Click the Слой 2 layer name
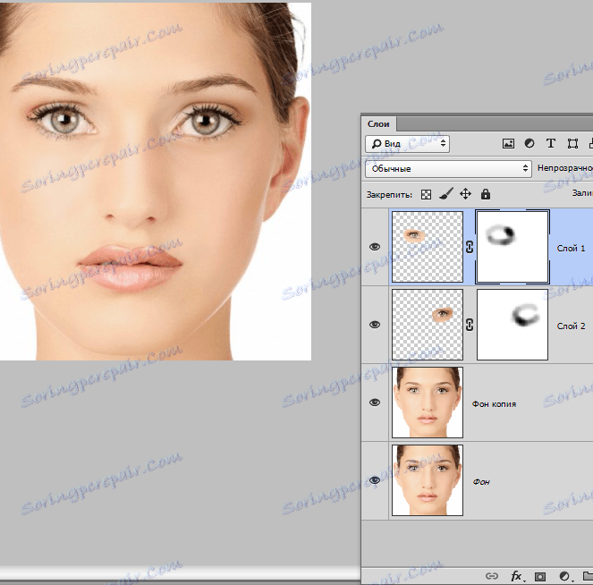This screenshot has height=585, width=593. pos(571,326)
